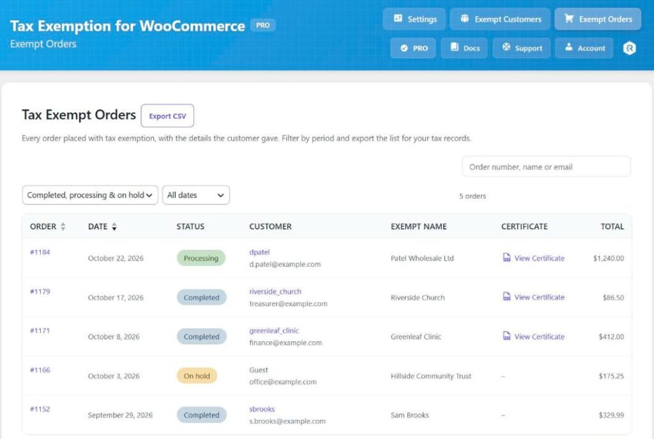Click the On hold status badge
The image size is (654, 439).
tap(197, 376)
